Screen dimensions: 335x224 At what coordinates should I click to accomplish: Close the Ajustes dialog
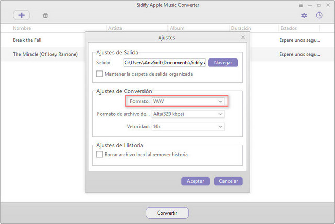(x=243, y=37)
